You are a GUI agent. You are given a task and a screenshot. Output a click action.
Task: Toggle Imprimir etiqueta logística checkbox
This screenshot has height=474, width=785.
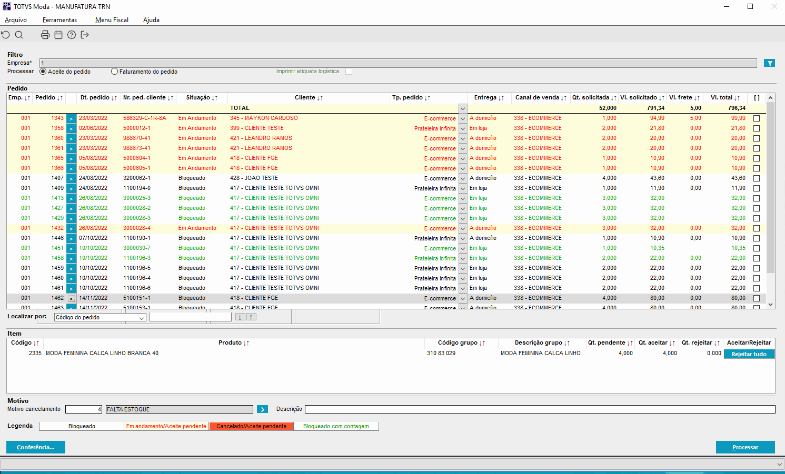[349, 72]
